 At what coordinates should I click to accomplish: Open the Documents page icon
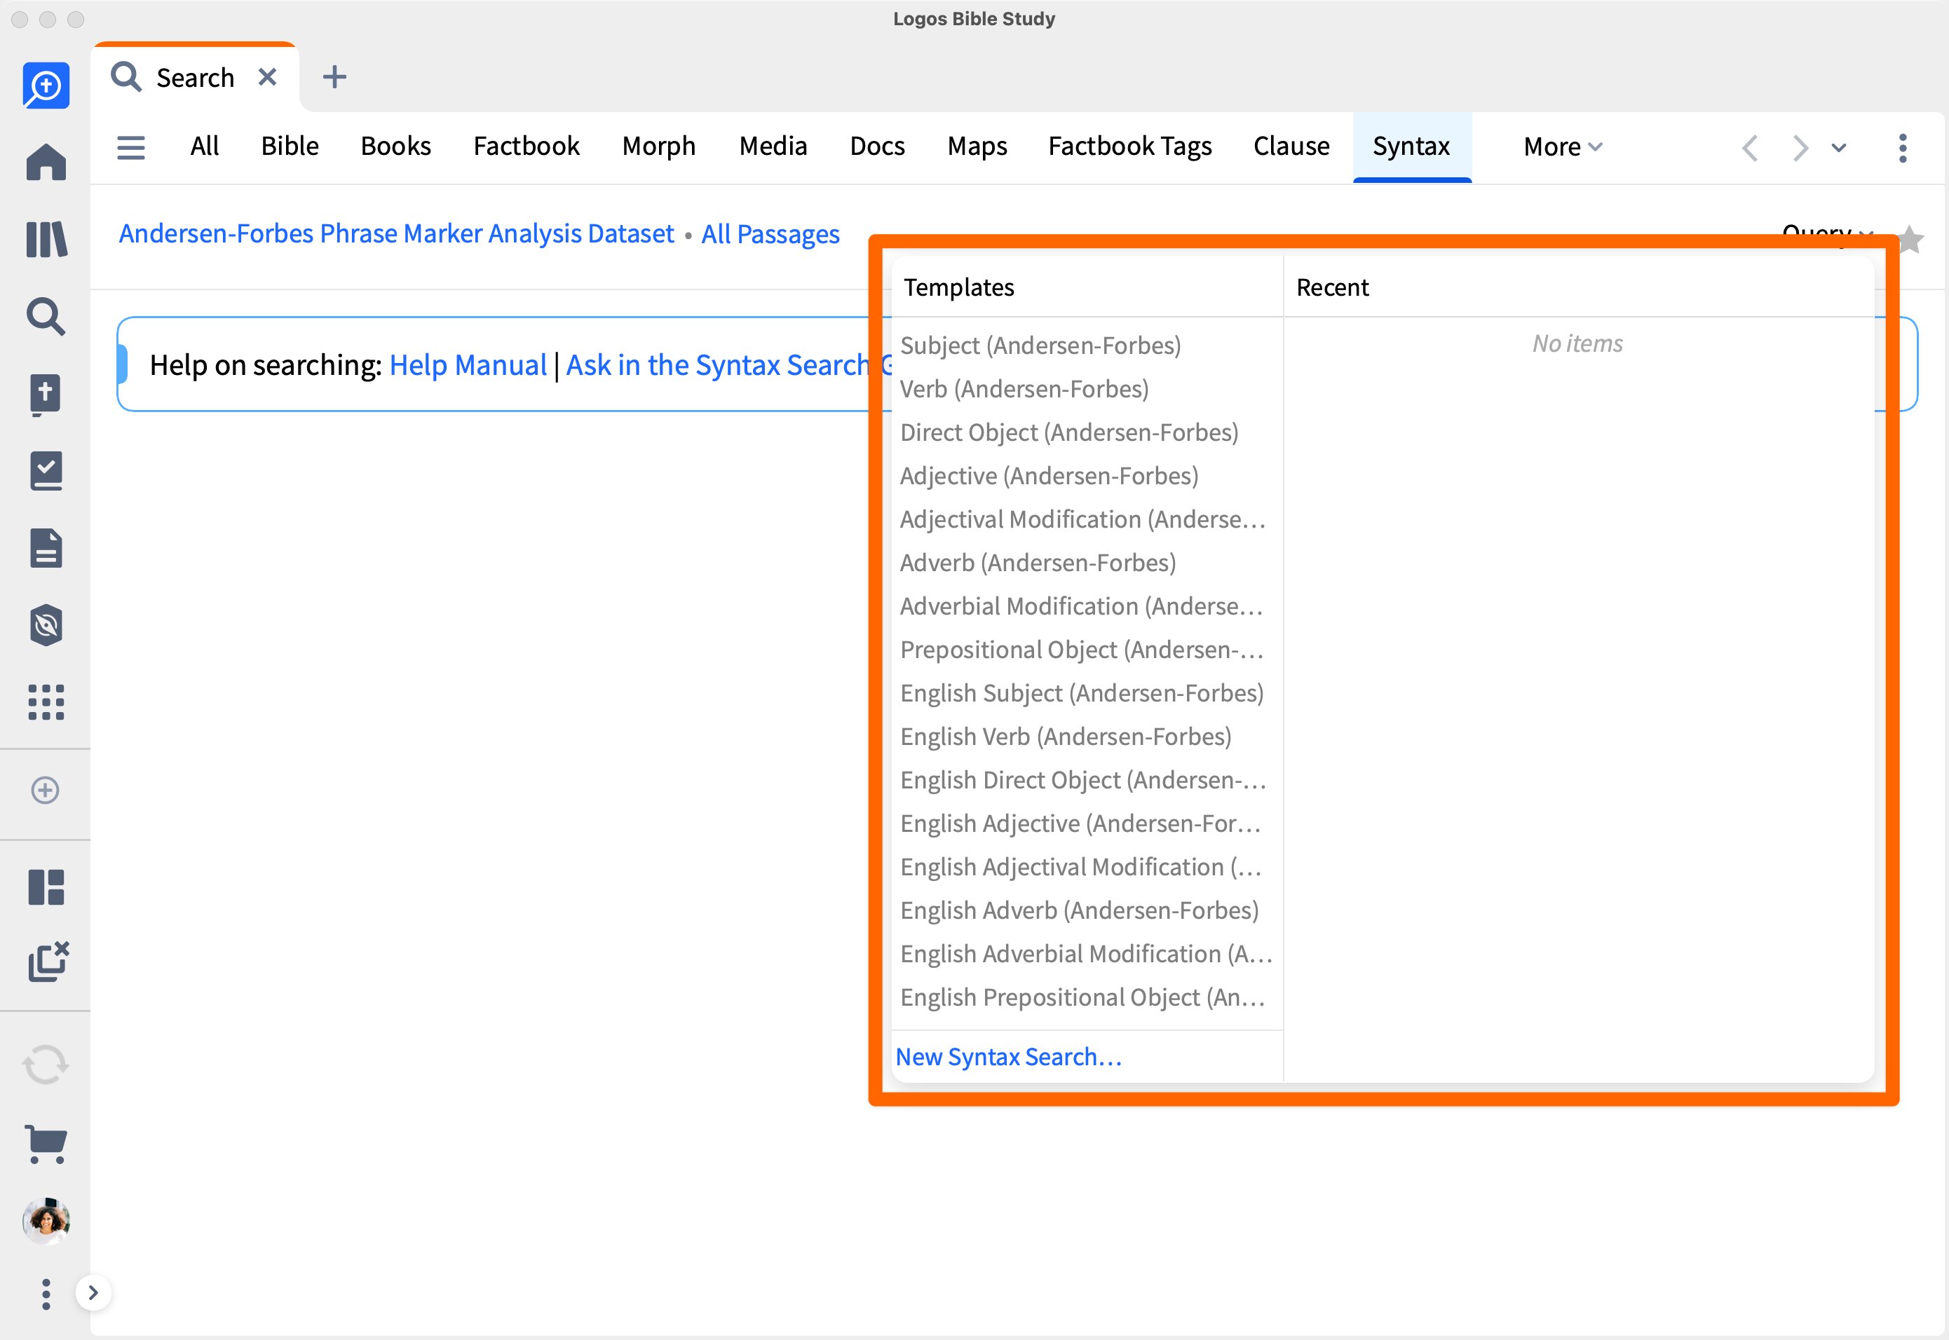point(46,548)
